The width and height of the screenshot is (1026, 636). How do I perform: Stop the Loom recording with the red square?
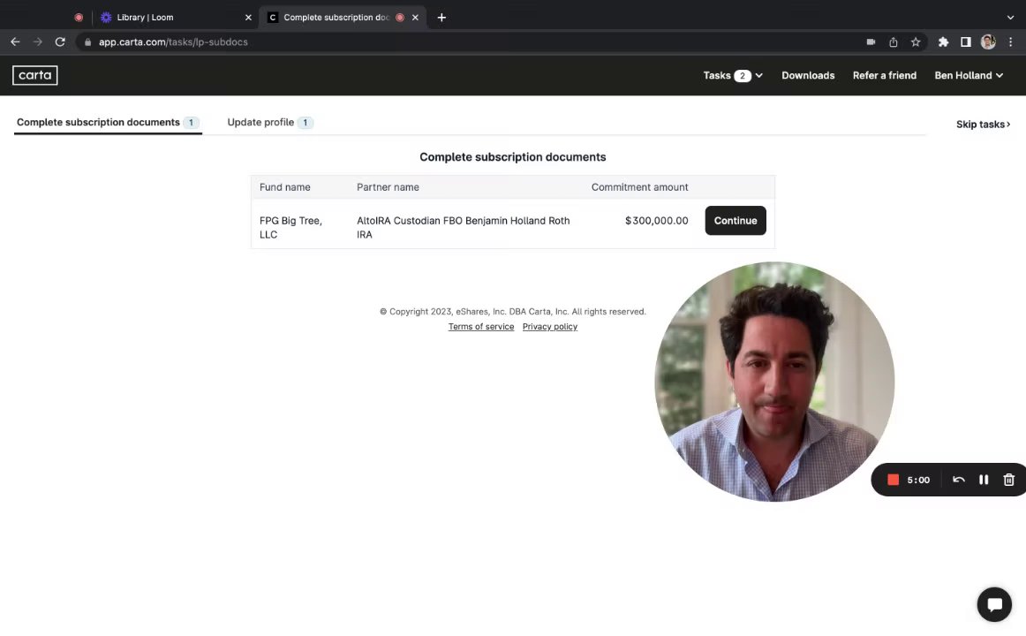click(x=893, y=480)
